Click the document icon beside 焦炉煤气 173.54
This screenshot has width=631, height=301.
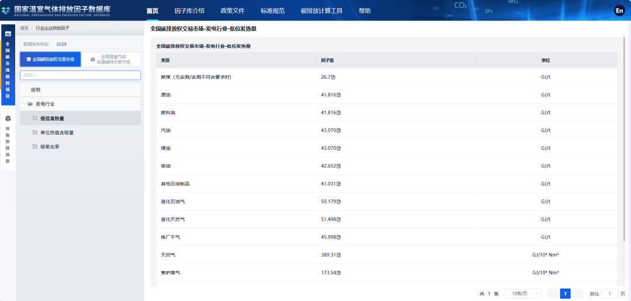[339, 272]
